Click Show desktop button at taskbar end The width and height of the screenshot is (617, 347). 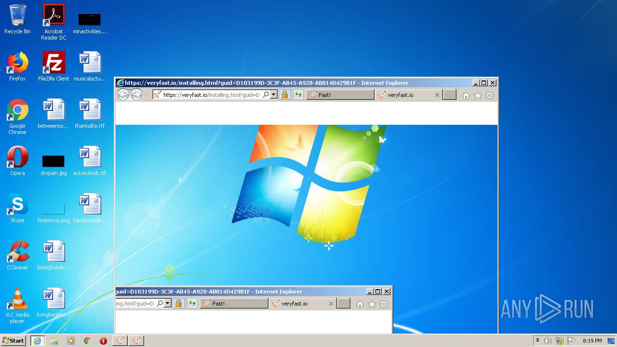[x=611, y=341]
